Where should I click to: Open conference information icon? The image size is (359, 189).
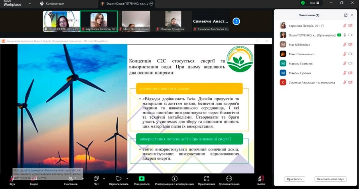click(174, 179)
